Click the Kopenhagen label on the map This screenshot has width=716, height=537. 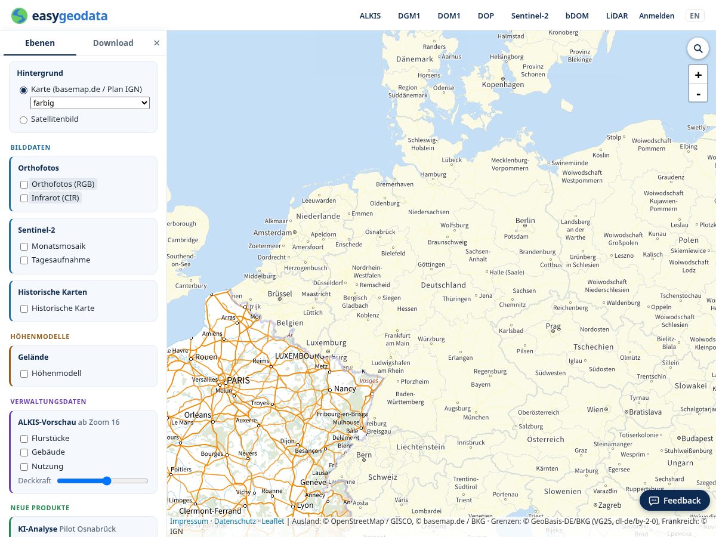pos(503,85)
